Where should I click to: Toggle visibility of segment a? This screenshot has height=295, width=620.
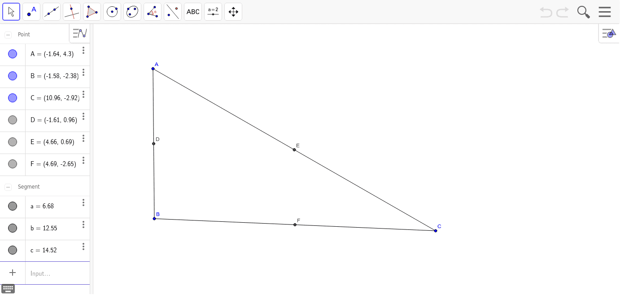point(13,206)
